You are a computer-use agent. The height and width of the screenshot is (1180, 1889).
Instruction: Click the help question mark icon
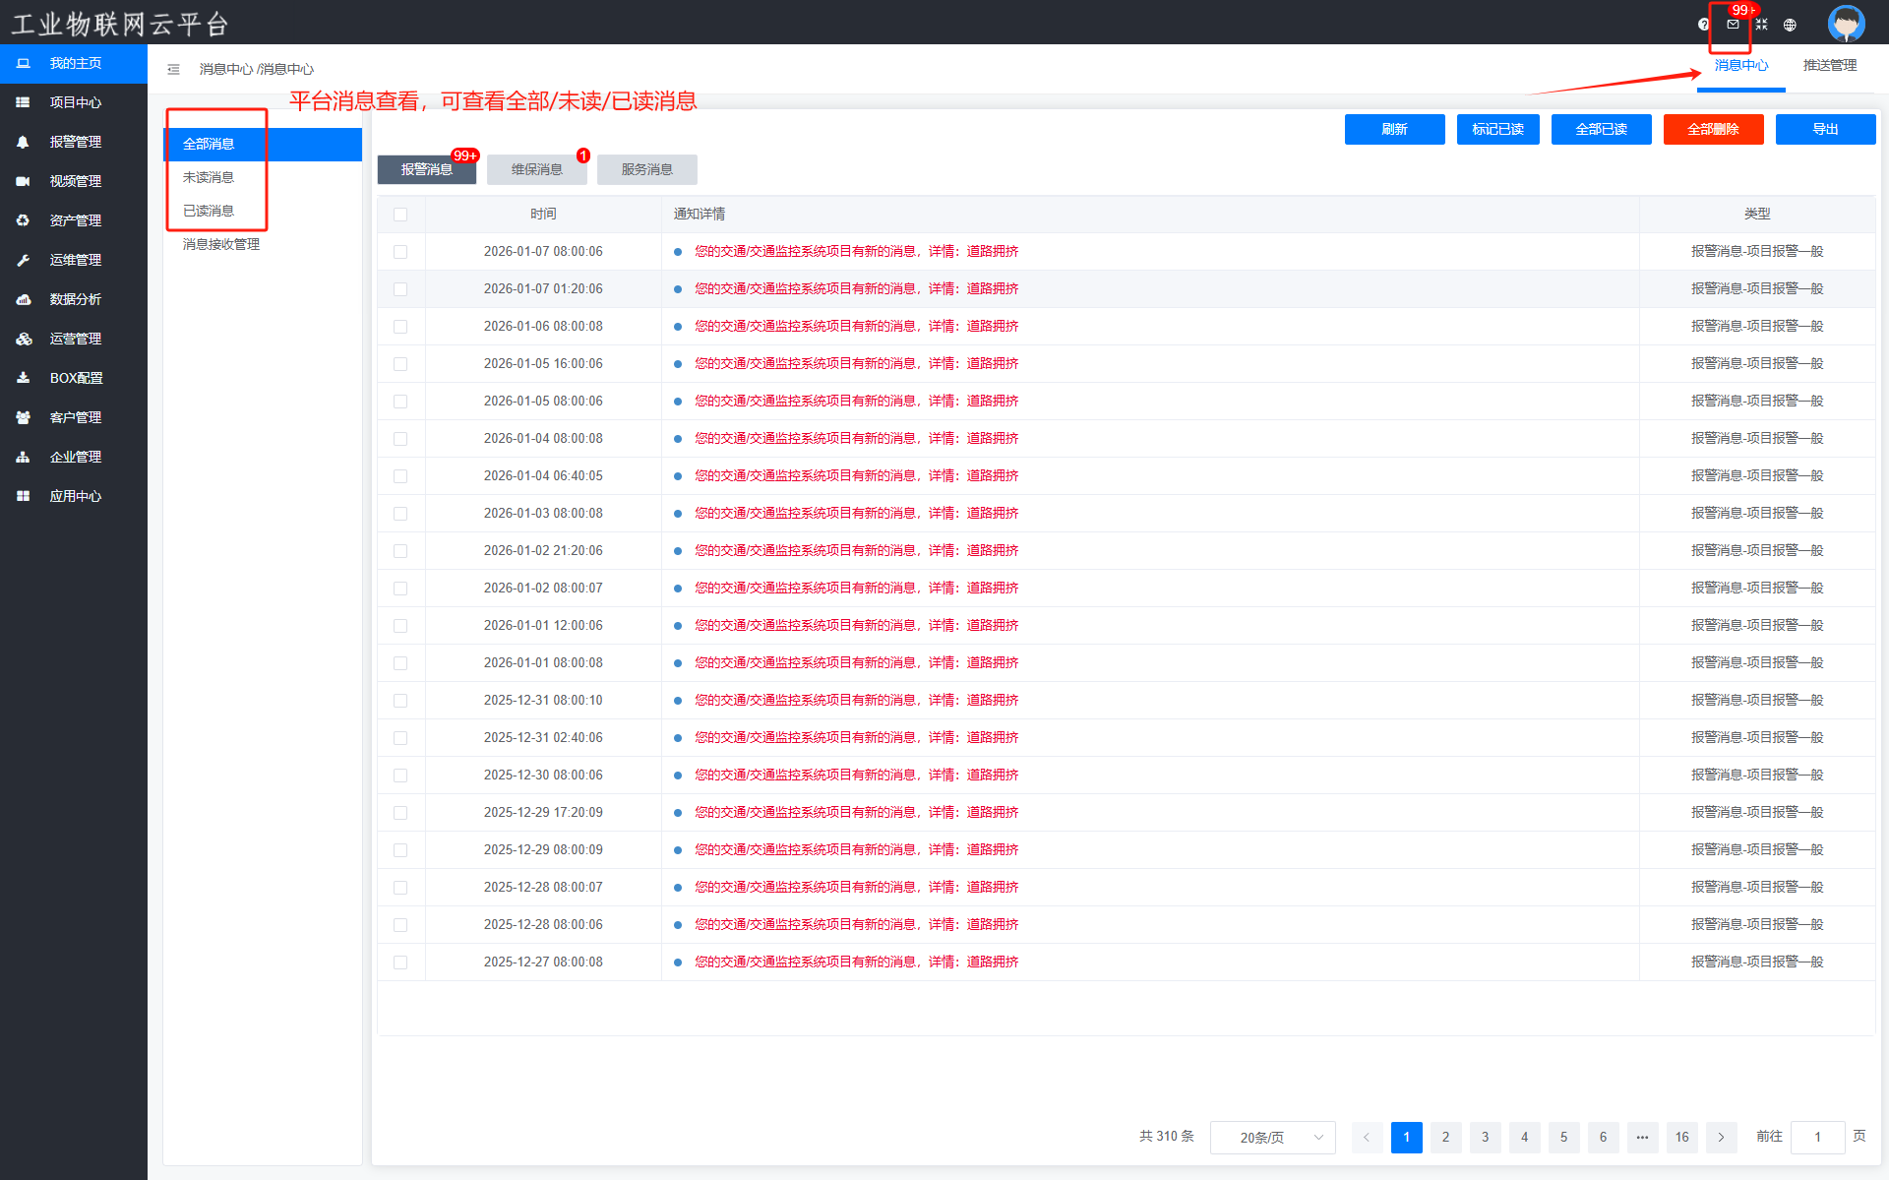[x=1703, y=25]
